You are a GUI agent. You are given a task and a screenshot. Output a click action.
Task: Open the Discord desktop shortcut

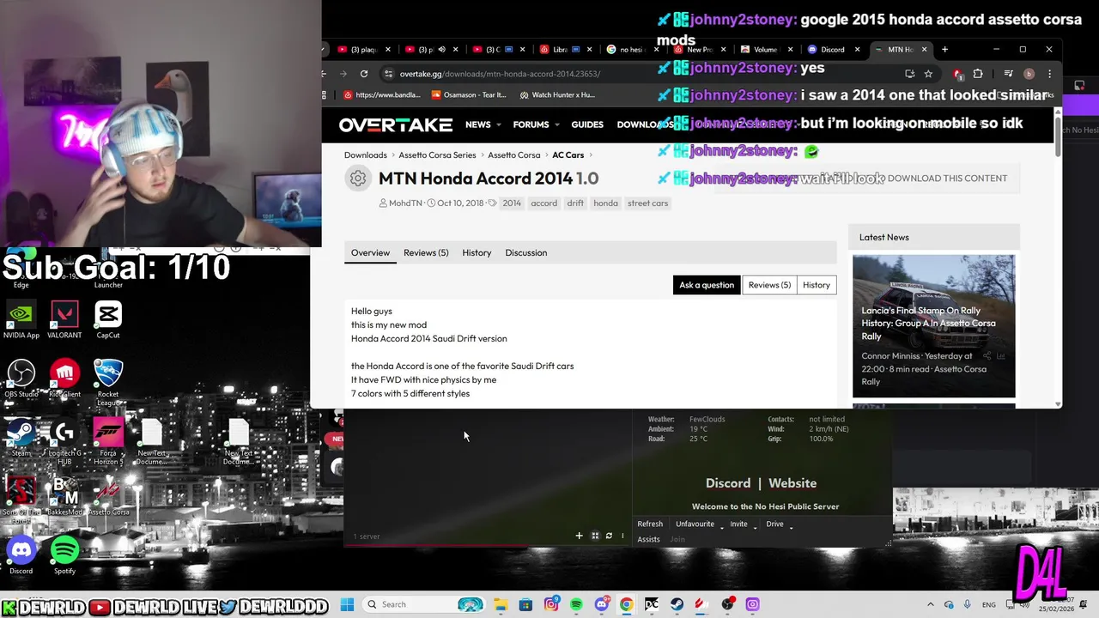click(x=21, y=555)
